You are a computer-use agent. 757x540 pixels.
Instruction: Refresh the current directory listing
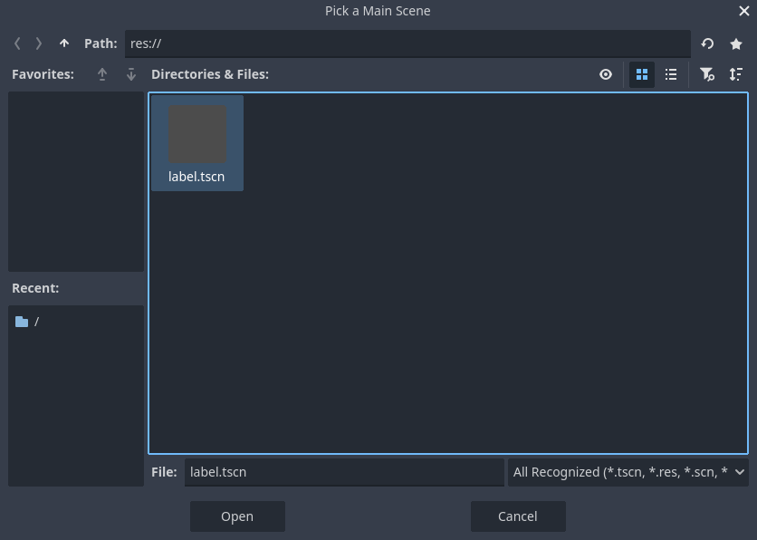pyautogui.click(x=706, y=43)
